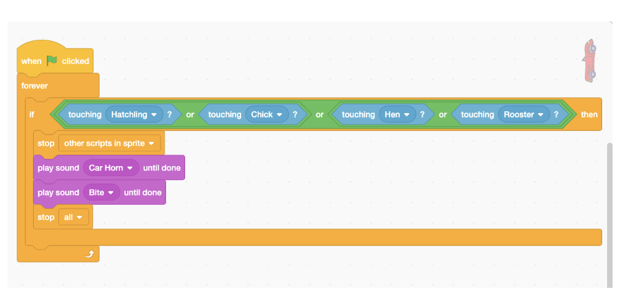The width and height of the screenshot is (620, 294).
Task: Open the Car Horn sound dropdown
Action: (129, 168)
